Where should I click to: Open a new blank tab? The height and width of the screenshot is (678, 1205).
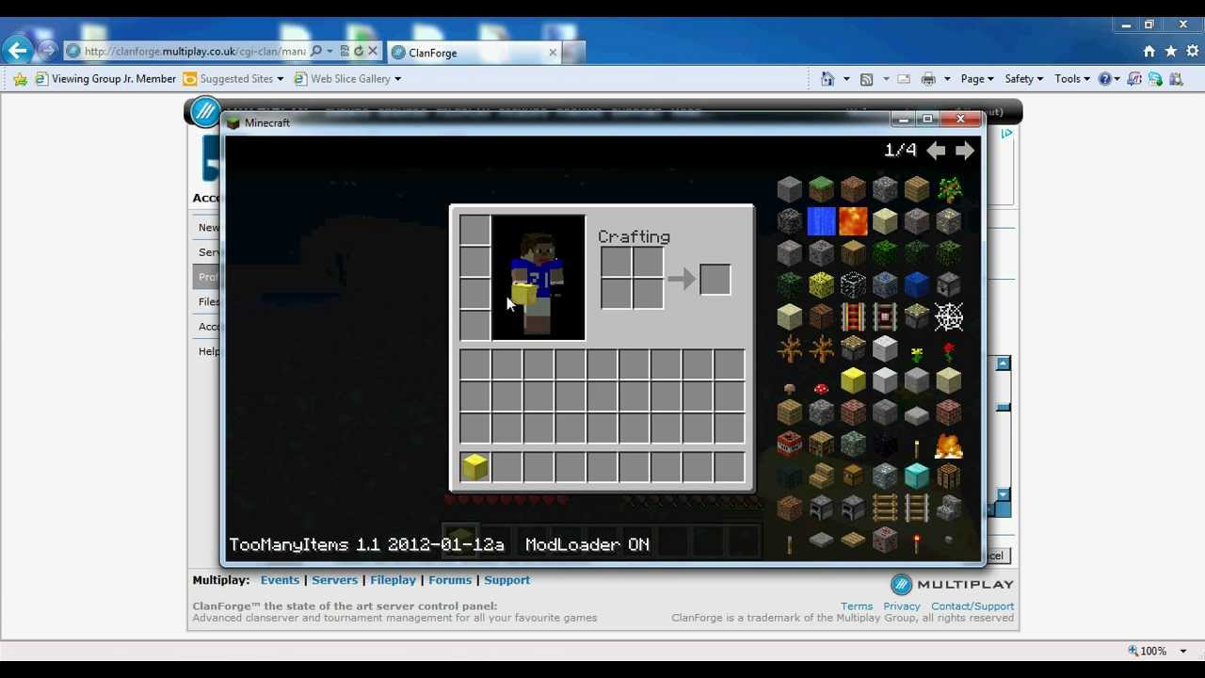pos(575,53)
